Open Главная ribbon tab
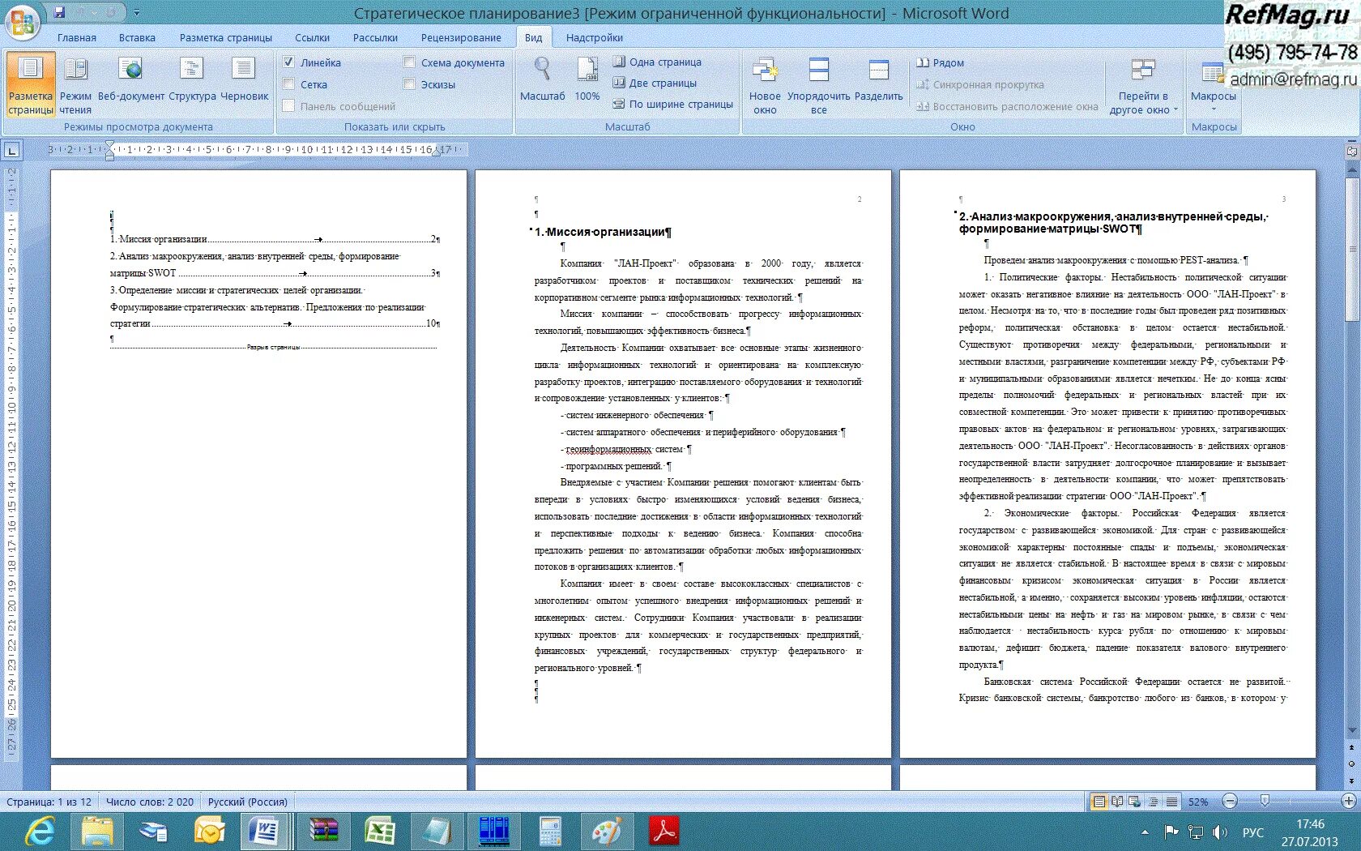This screenshot has width=1361, height=851. pyautogui.click(x=77, y=37)
